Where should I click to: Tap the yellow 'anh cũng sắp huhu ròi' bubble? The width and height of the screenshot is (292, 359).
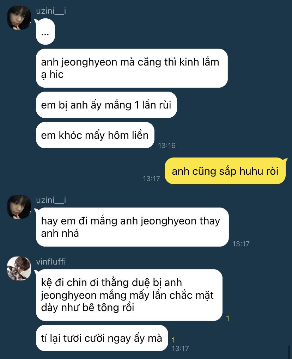(225, 171)
